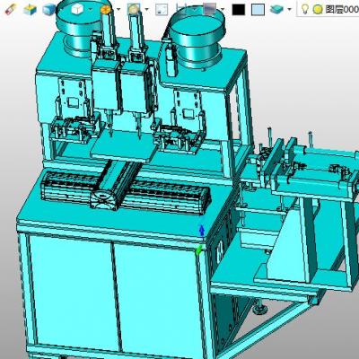Click the teal layer stack icon
359x359 pixels.
(276, 10)
